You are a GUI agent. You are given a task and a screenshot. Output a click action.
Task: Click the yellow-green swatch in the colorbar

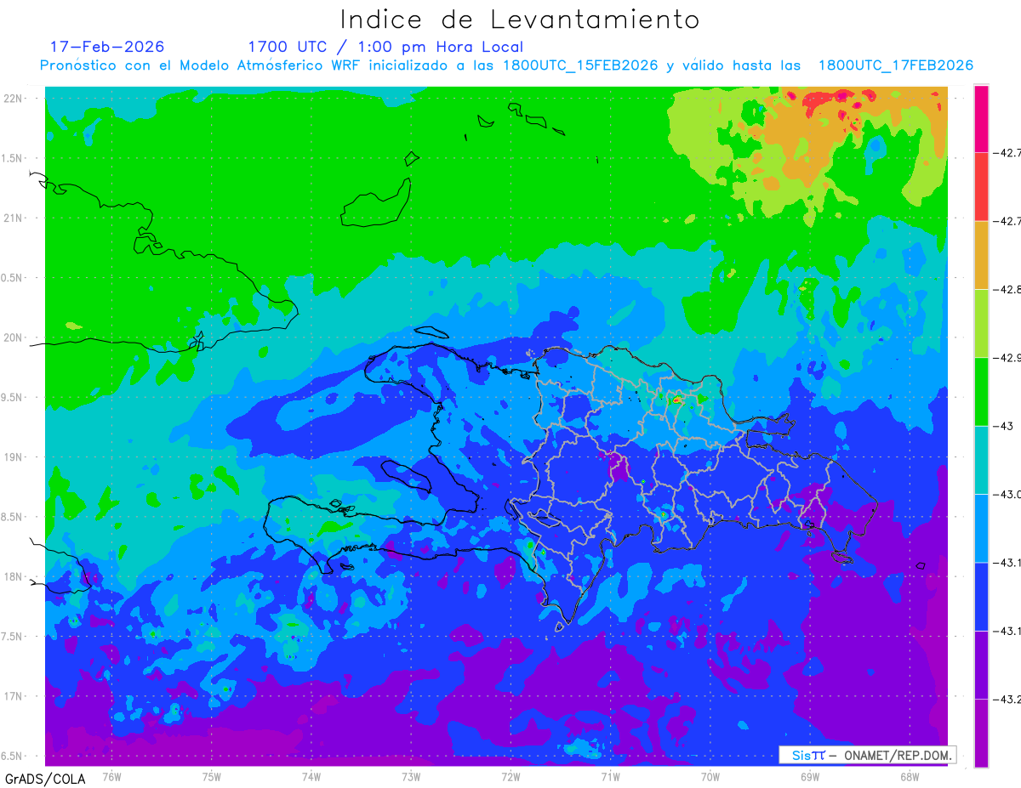(981, 323)
